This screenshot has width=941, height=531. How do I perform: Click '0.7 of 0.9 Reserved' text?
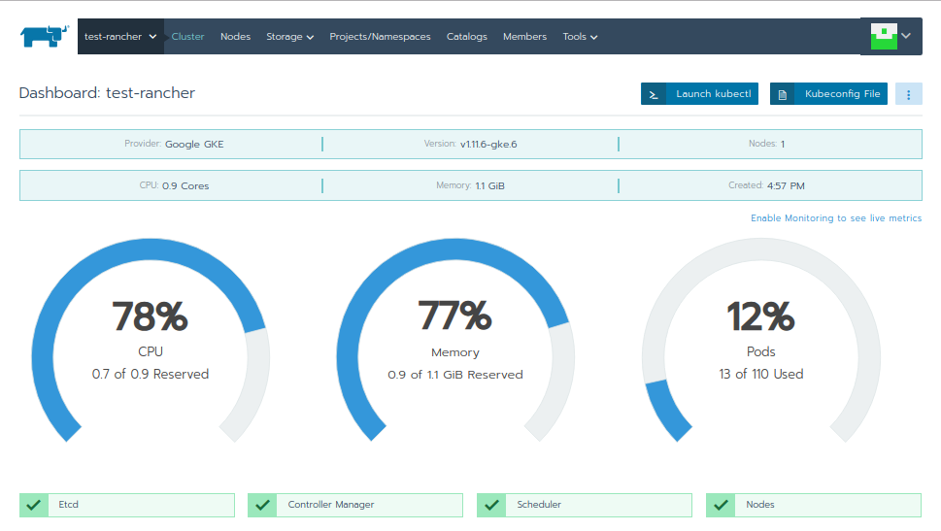point(151,374)
